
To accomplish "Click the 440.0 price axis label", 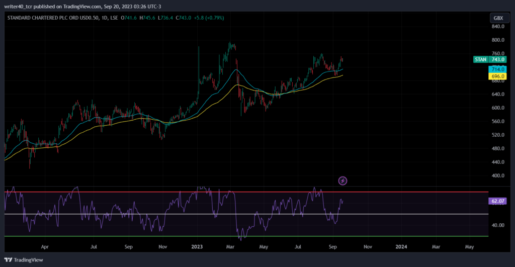I will [498, 162].
